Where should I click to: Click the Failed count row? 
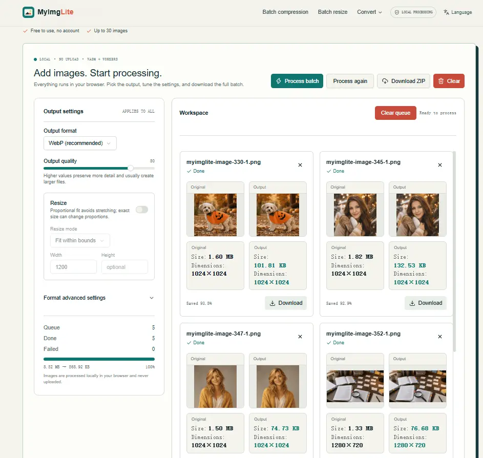(99, 349)
